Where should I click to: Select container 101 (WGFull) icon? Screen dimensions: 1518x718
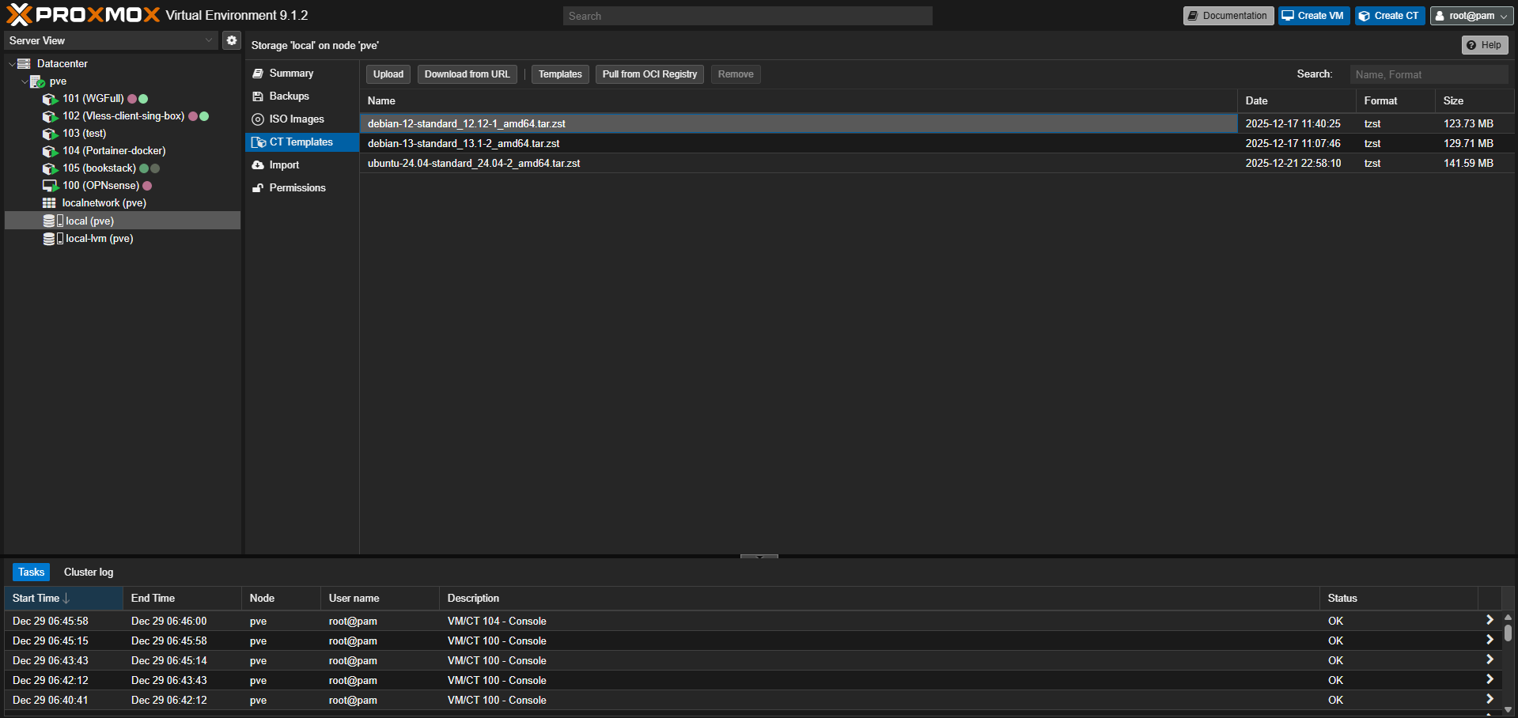click(50, 99)
